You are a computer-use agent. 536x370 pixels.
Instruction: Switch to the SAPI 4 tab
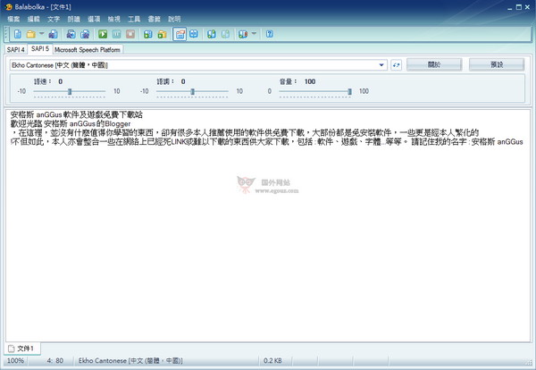pyautogui.click(x=16, y=49)
